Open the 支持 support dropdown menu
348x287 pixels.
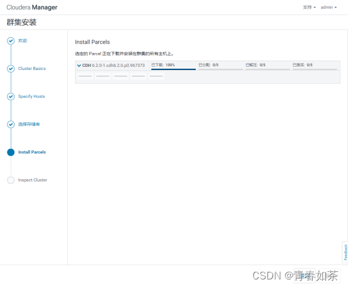pyautogui.click(x=309, y=8)
